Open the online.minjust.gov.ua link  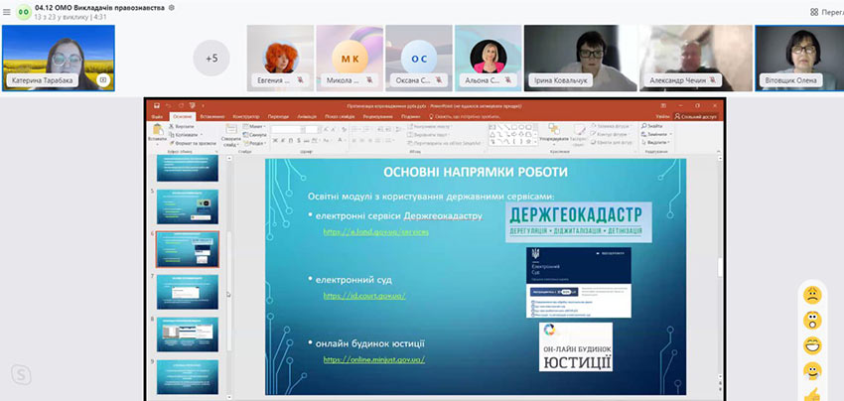tap(373, 358)
